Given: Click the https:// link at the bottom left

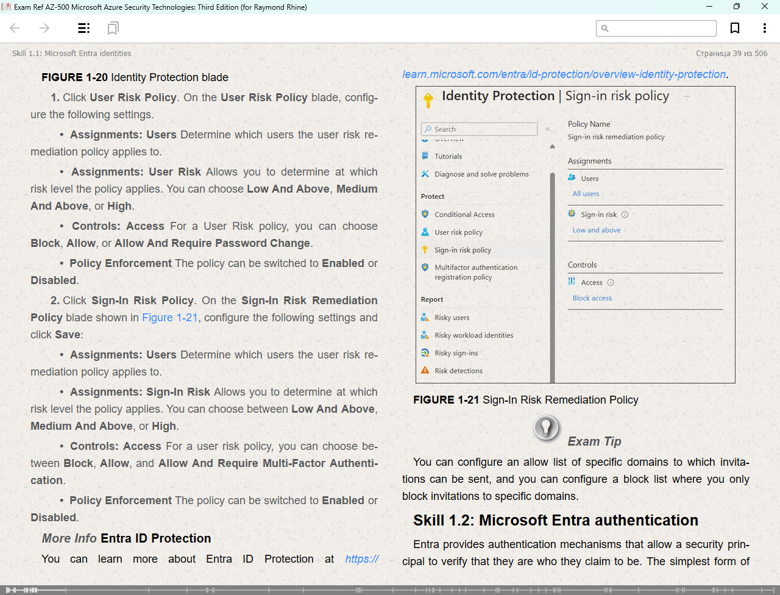Looking at the screenshot, I should coord(362,559).
